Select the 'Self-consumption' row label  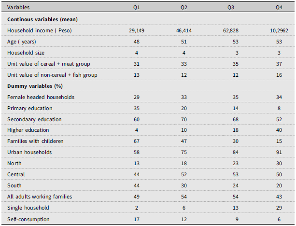pos(28,219)
